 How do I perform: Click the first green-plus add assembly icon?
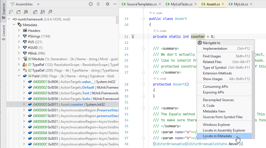(x=11, y=12)
